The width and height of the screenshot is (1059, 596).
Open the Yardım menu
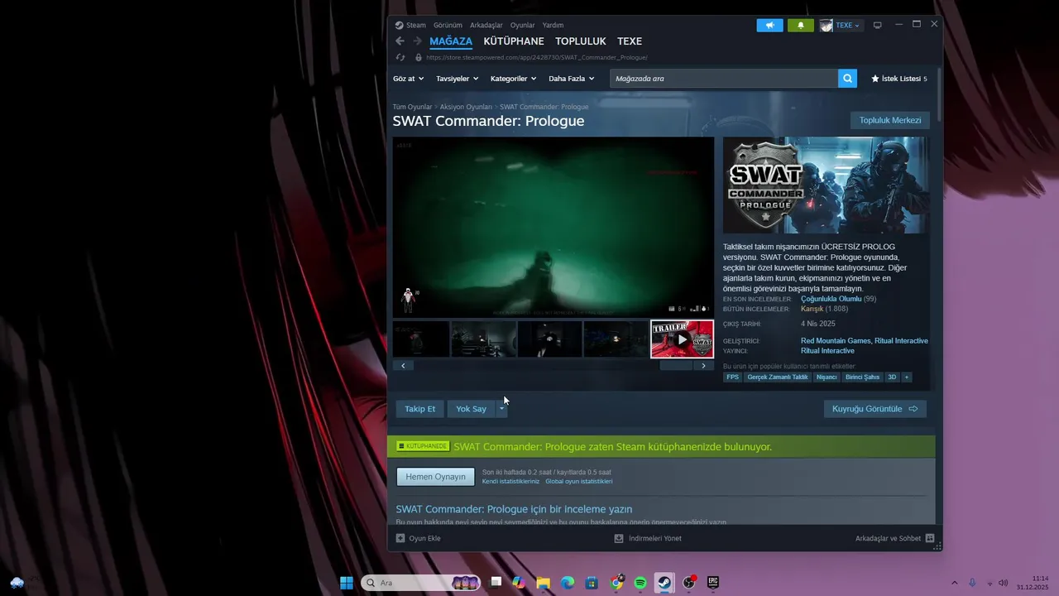click(553, 25)
